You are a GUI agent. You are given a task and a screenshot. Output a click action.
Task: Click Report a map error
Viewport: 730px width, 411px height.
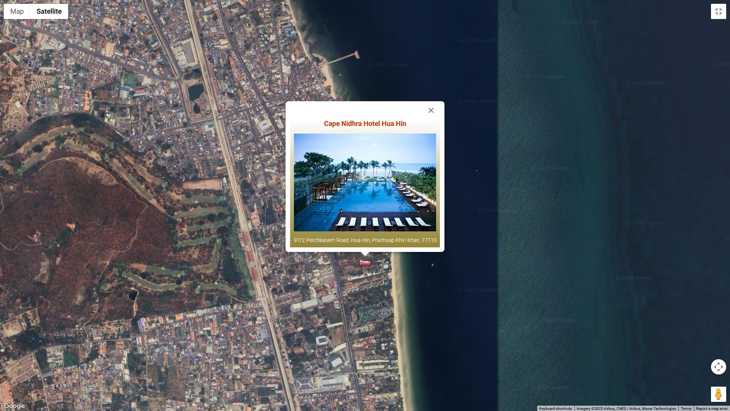click(711, 408)
